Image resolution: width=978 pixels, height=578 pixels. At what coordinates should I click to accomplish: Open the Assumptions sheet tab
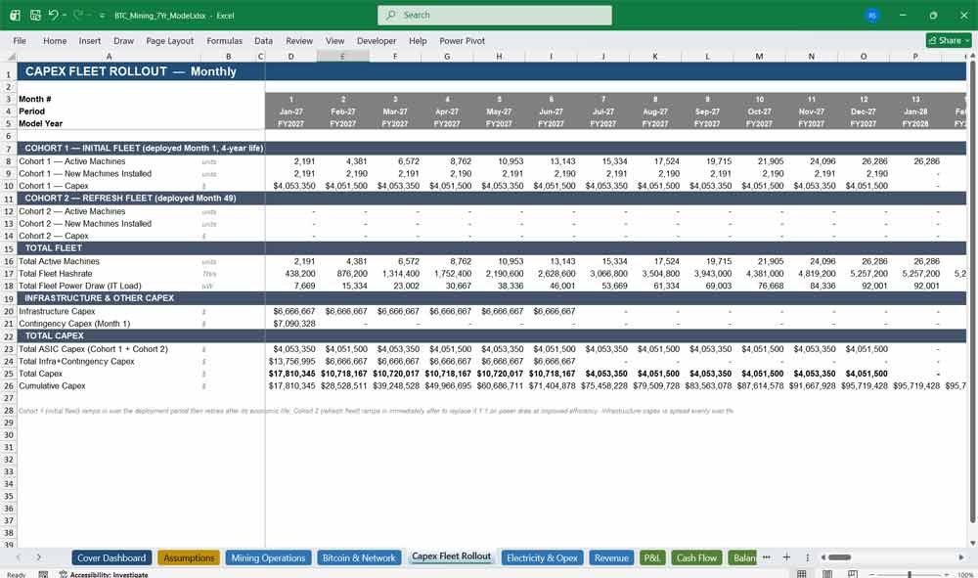(x=189, y=558)
